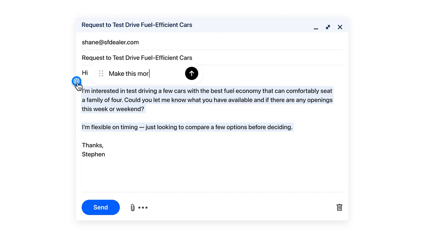
Task: Click the six-dot drag handle in prompt bar
Action: 101,74
